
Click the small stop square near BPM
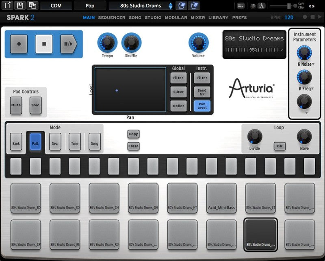pyautogui.click(x=312, y=17)
